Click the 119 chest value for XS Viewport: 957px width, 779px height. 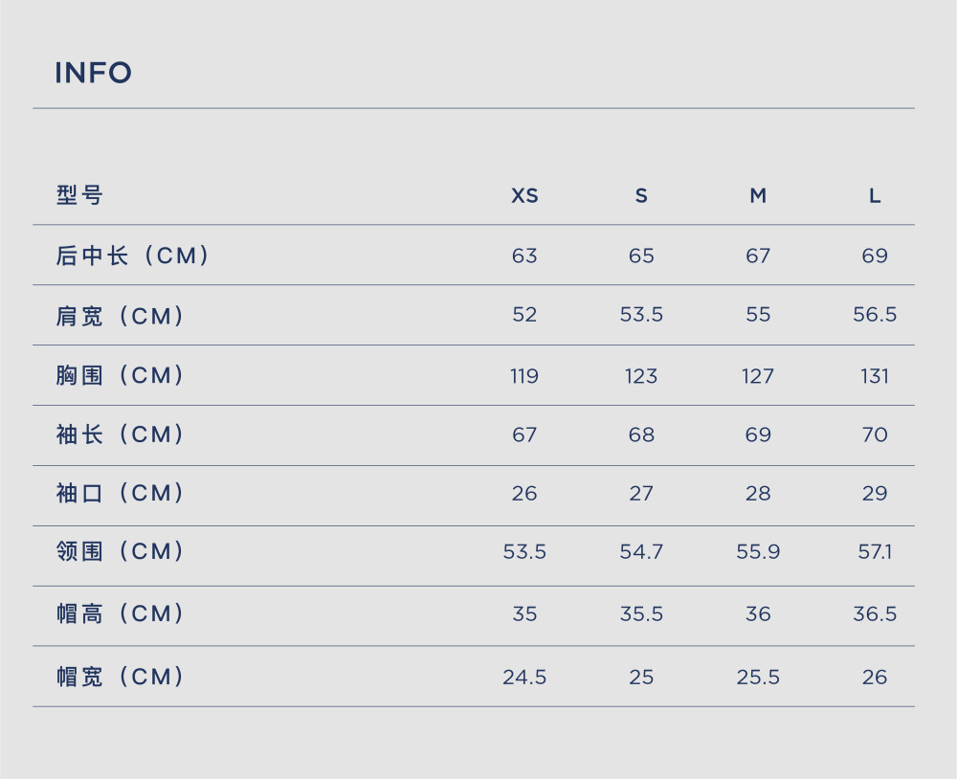click(x=524, y=376)
